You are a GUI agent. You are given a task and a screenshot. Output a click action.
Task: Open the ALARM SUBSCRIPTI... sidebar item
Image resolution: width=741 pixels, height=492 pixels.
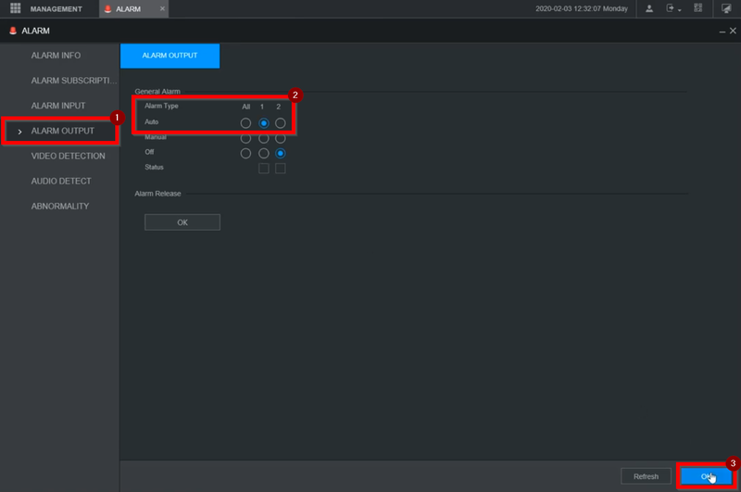pos(73,81)
